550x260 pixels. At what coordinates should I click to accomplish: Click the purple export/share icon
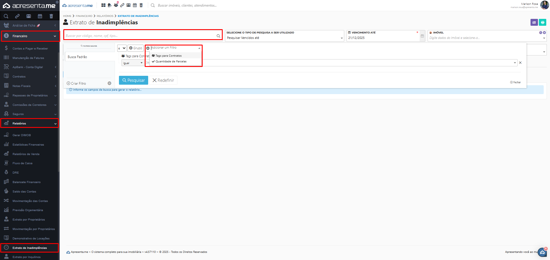coord(534,22)
